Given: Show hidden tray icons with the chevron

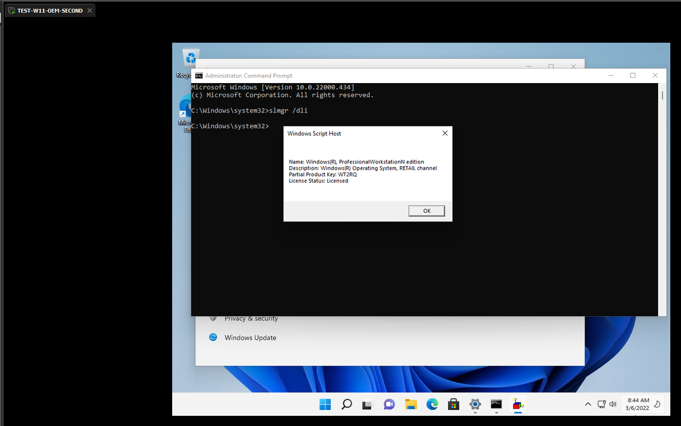Looking at the screenshot, I should click(x=588, y=404).
